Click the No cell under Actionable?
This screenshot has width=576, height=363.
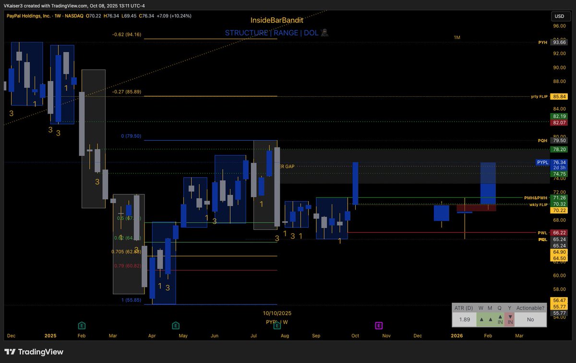(530, 320)
